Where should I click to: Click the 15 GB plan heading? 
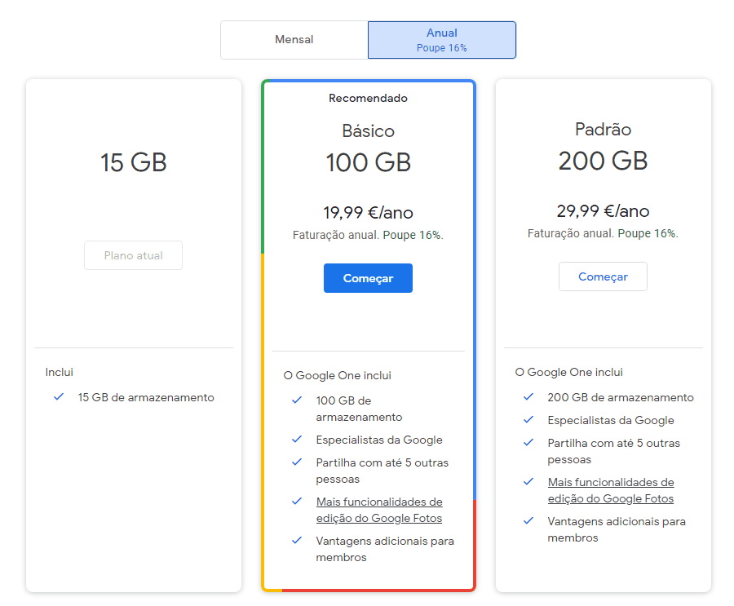coord(134,162)
